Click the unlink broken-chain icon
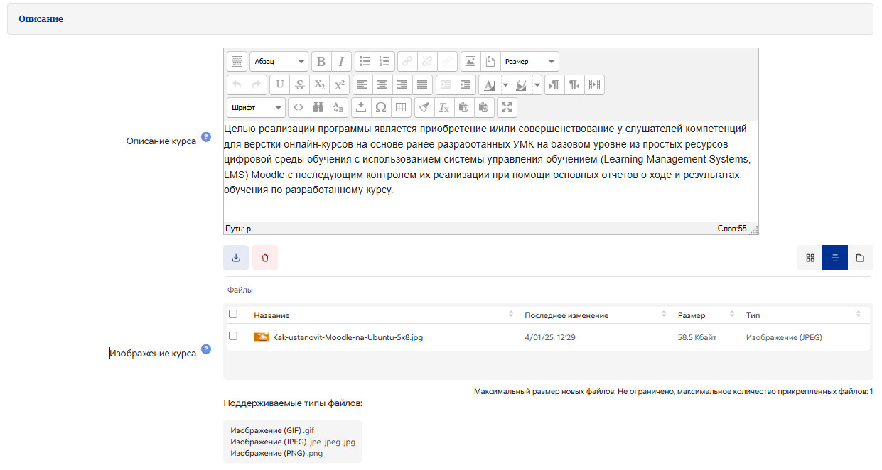 [x=427, y=62]
